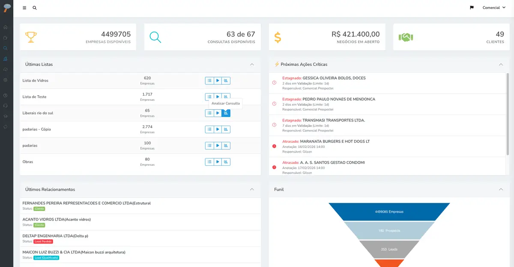Open the Liberais rio do sul list
Image resolution: width=514 pixels, height=267 pixels.
coord(38,113)
